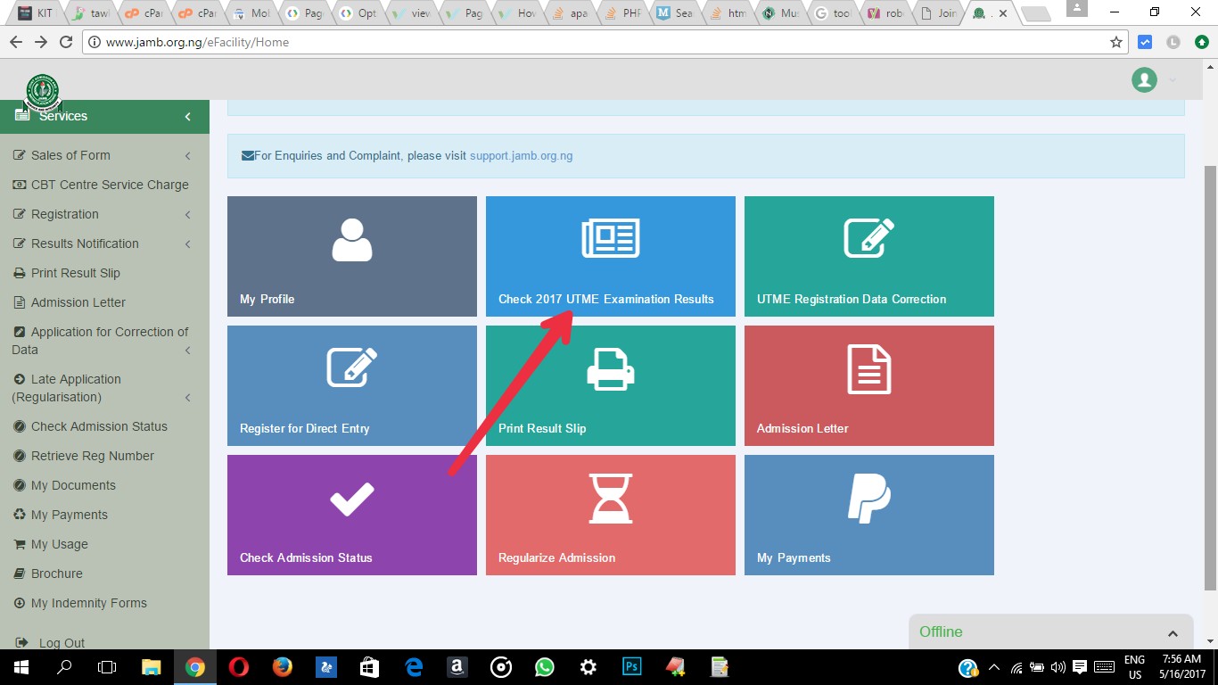Open Check 2017 UTME Examination Results tile

pyautogui.click(x=611, y=256)
